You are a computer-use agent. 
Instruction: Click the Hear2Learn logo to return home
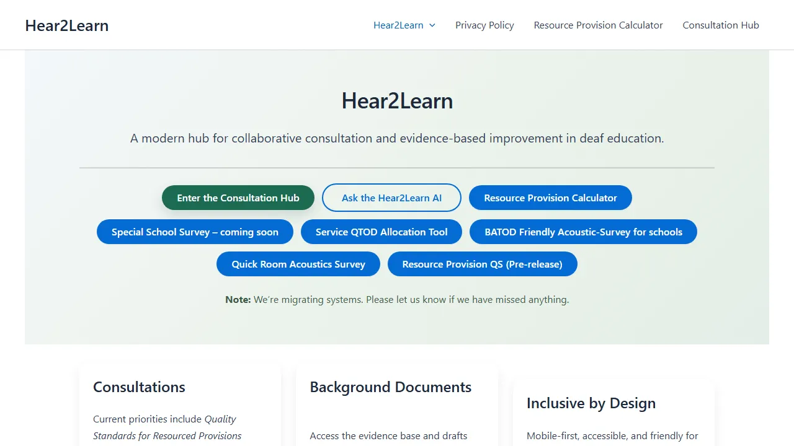pos(66,25)
